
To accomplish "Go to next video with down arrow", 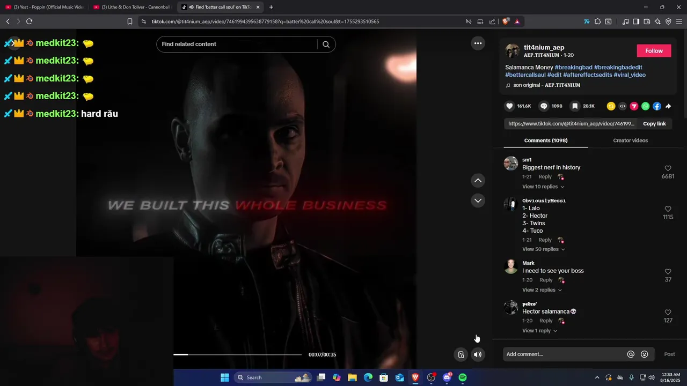I will 478,201.
